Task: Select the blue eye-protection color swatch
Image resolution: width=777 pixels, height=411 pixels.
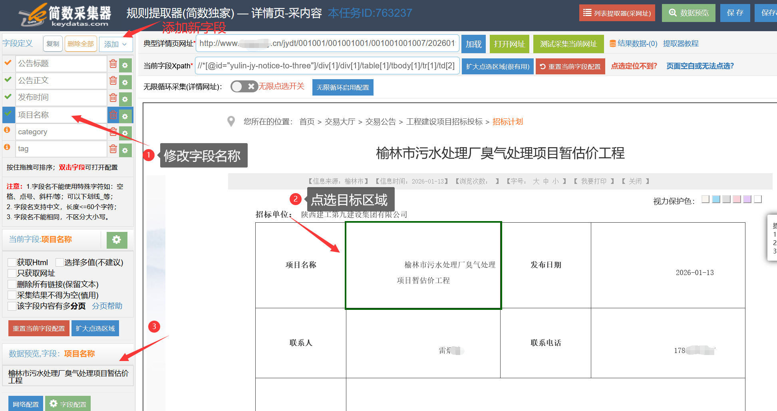Action: 716,199
